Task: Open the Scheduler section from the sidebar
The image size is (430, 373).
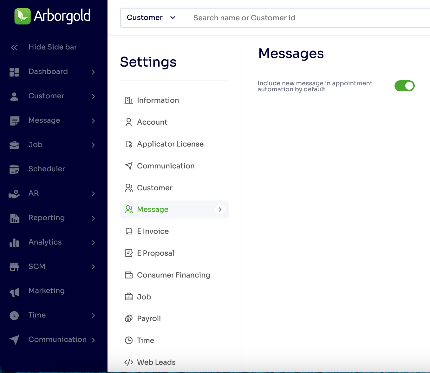Action: tap(47, 169)
